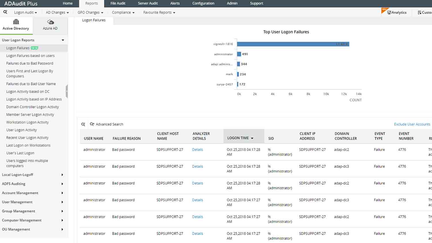This screenshot has width=432, height=243.
Task: Open the Configuration tab
Action: [x=203, y=3]
